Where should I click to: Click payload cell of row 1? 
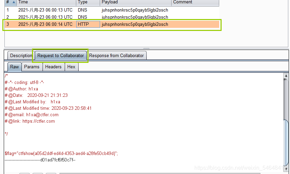click(x=135, y=10)
